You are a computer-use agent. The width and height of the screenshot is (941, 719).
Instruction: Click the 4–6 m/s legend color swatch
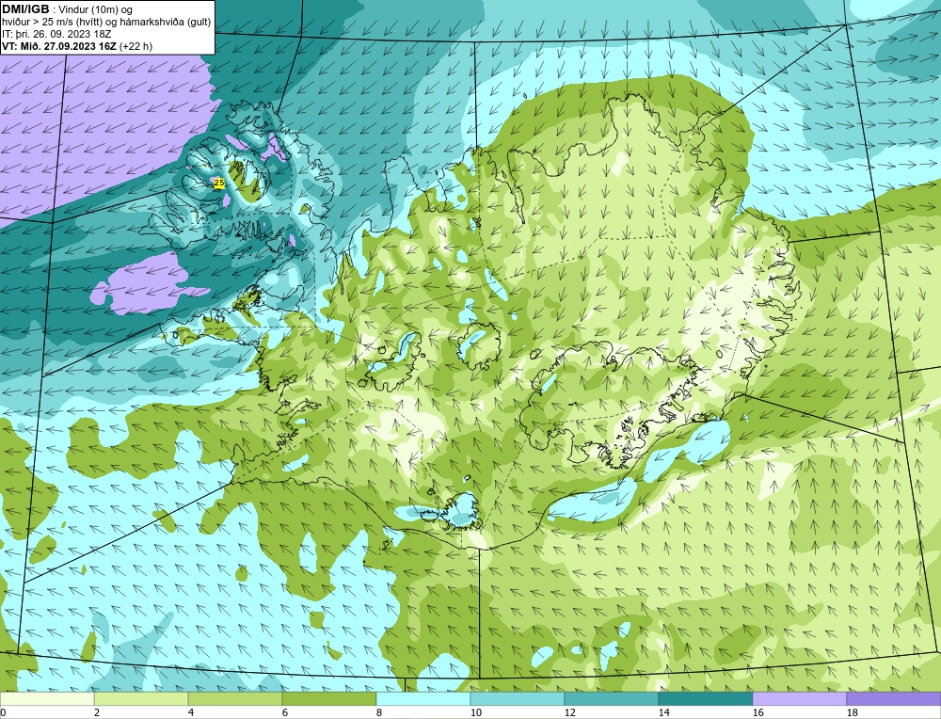[235, 698]
